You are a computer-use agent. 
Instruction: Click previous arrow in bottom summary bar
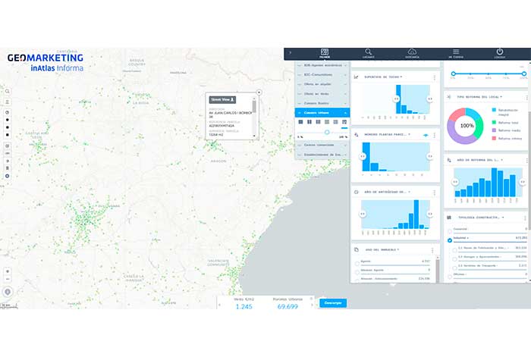coord(220,305)
